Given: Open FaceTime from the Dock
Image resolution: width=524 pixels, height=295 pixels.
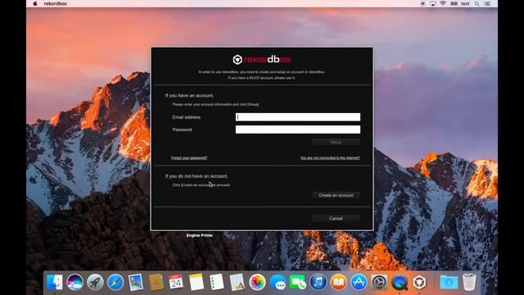Looking at the screenshot, I should pyautogui.click(x=298, y=282).
